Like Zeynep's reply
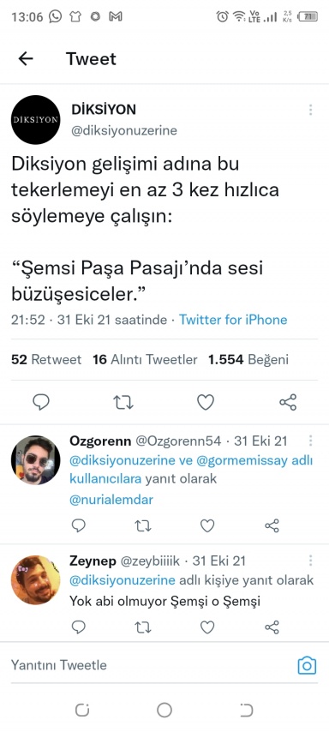This screenshot has height=732, width=329. (207, 627)
